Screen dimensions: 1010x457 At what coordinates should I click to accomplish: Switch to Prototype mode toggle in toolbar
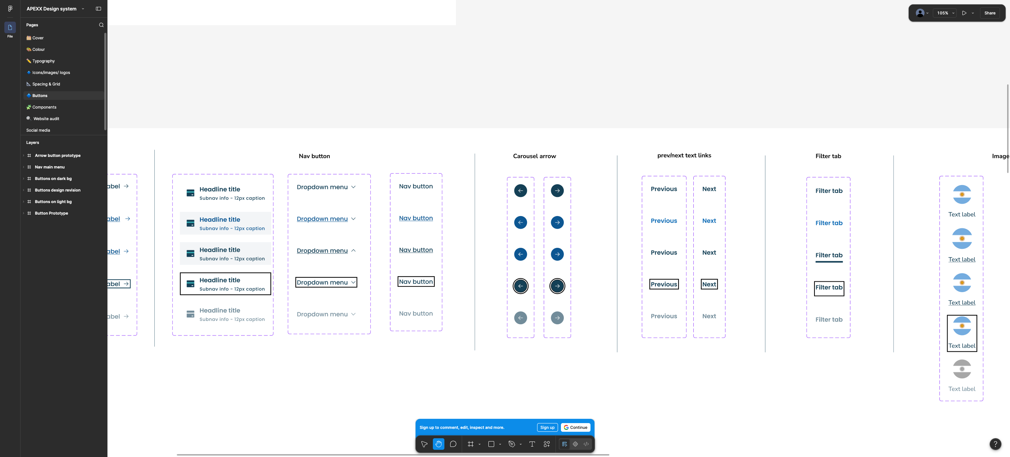point(575,444)
